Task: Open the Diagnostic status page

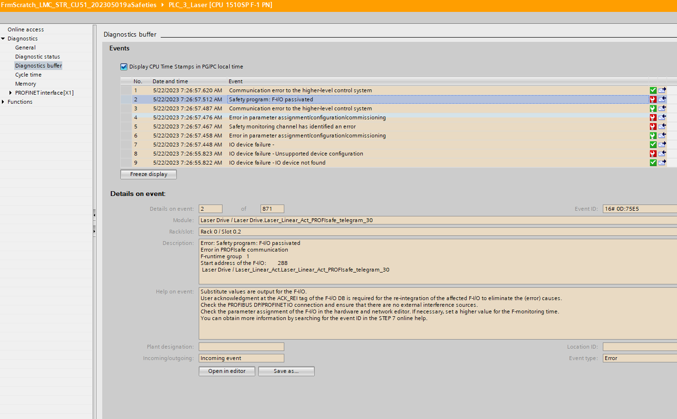Action: (x=38, y=57)
